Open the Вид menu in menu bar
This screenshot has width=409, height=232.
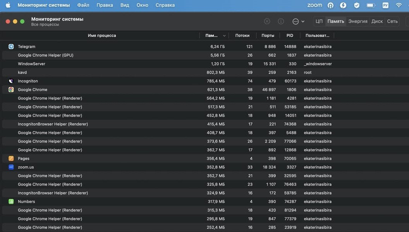[125, 5]
